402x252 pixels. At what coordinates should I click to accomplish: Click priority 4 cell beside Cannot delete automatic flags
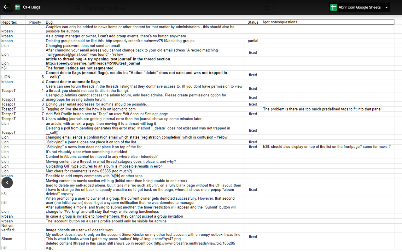tap(35, 82)
